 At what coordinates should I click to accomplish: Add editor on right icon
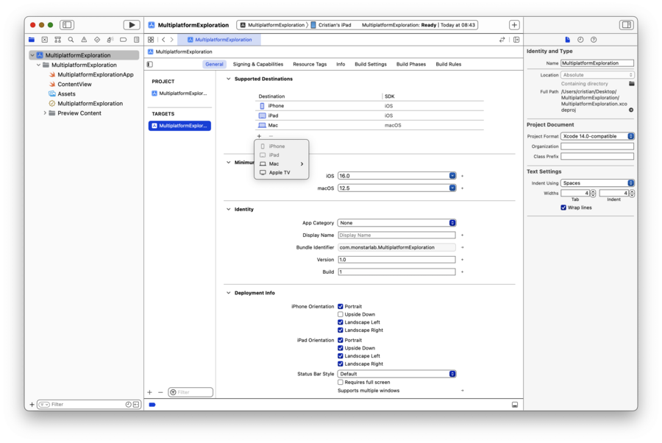pyautogui.click(x=516, y=40)
